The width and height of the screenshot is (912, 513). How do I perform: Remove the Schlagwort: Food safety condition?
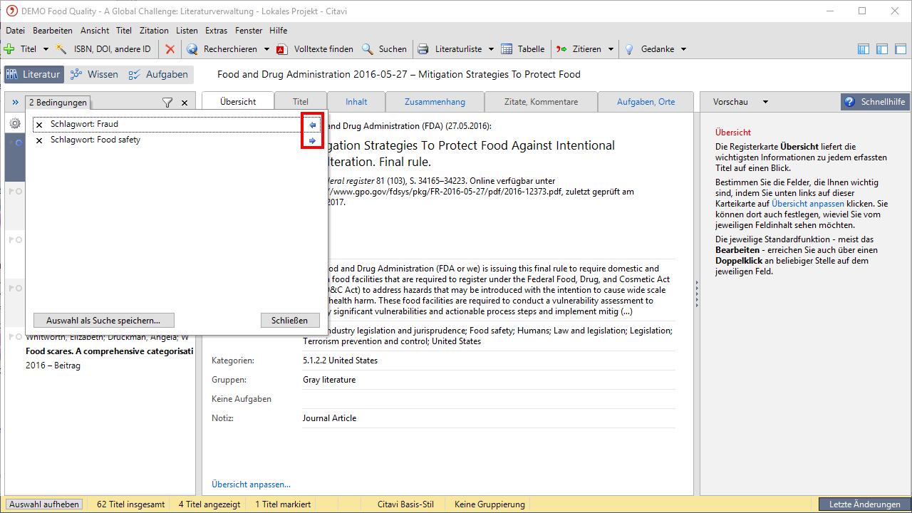[39, 140]
